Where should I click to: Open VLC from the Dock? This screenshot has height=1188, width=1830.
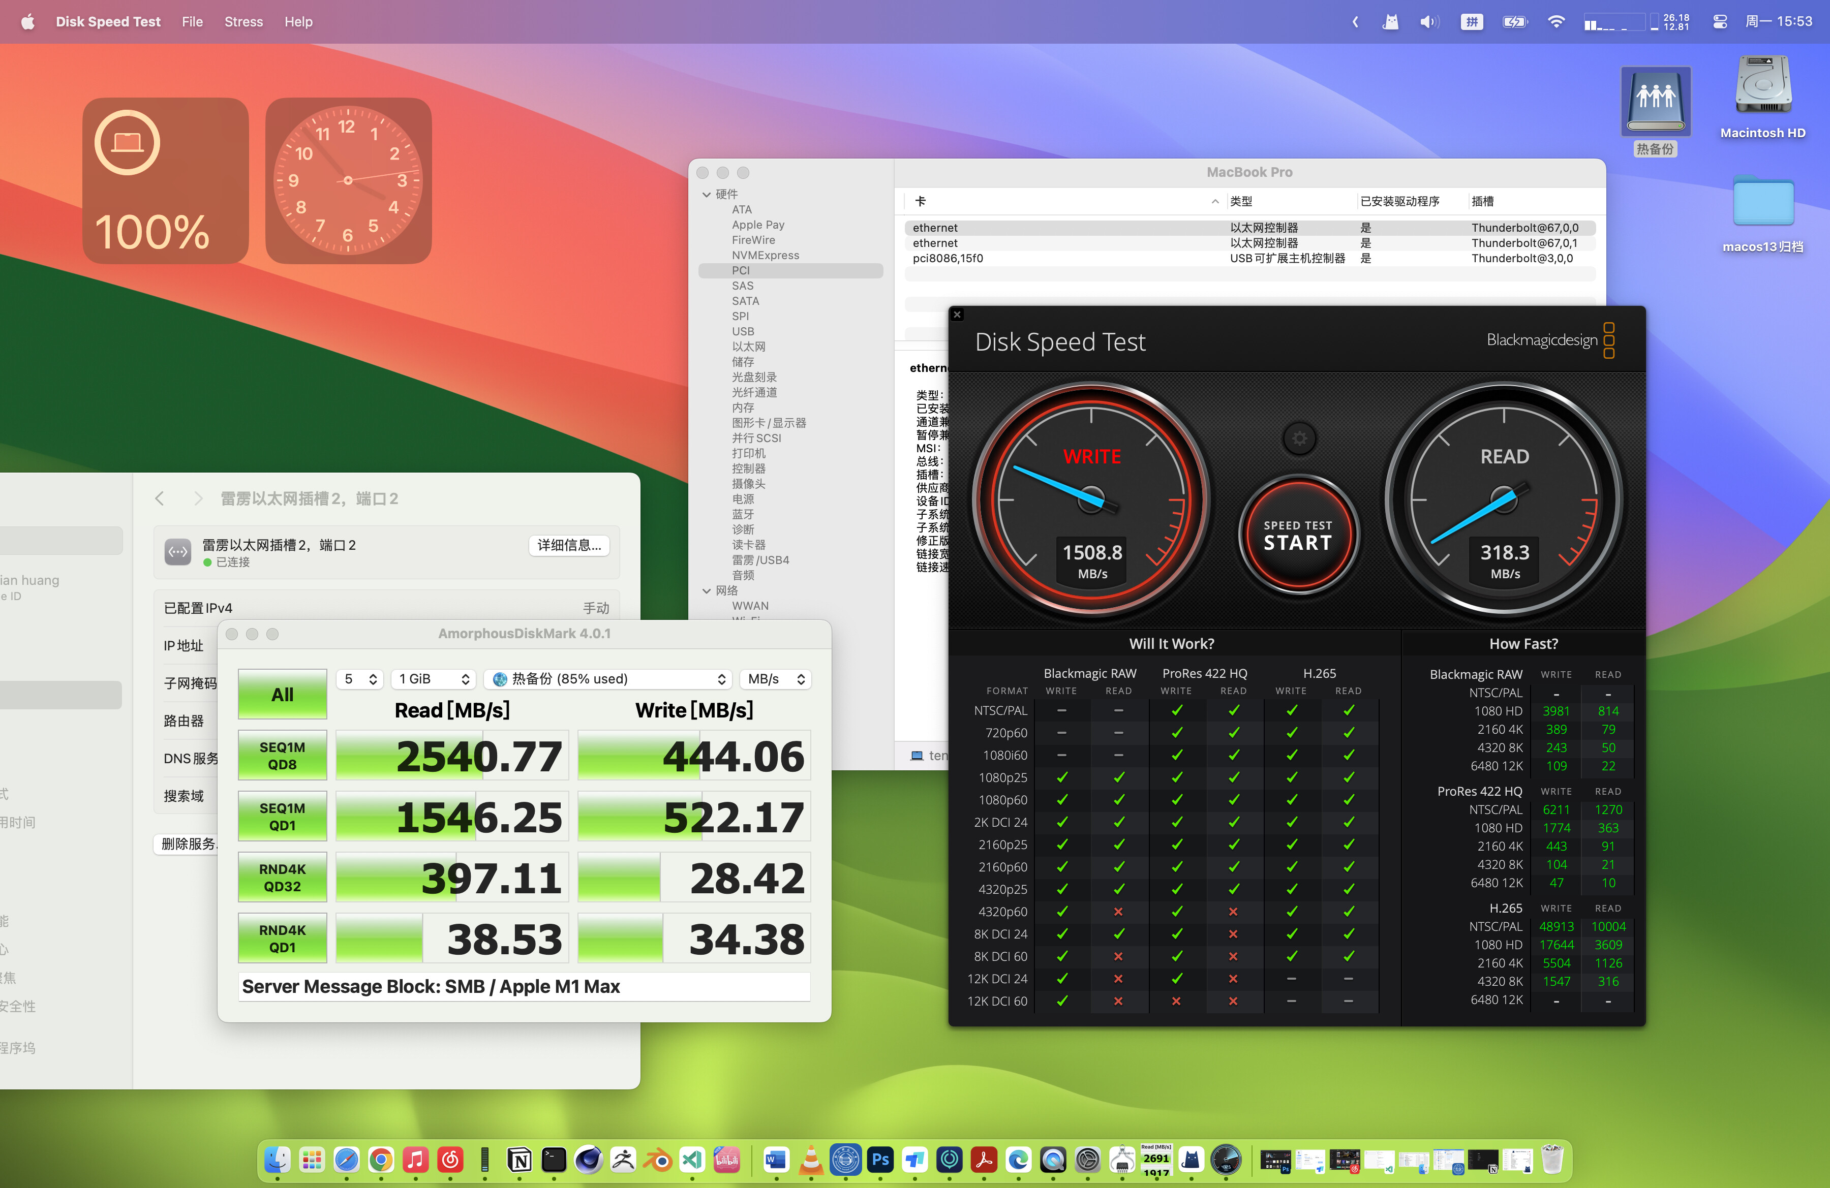[x=810, y=1160]
